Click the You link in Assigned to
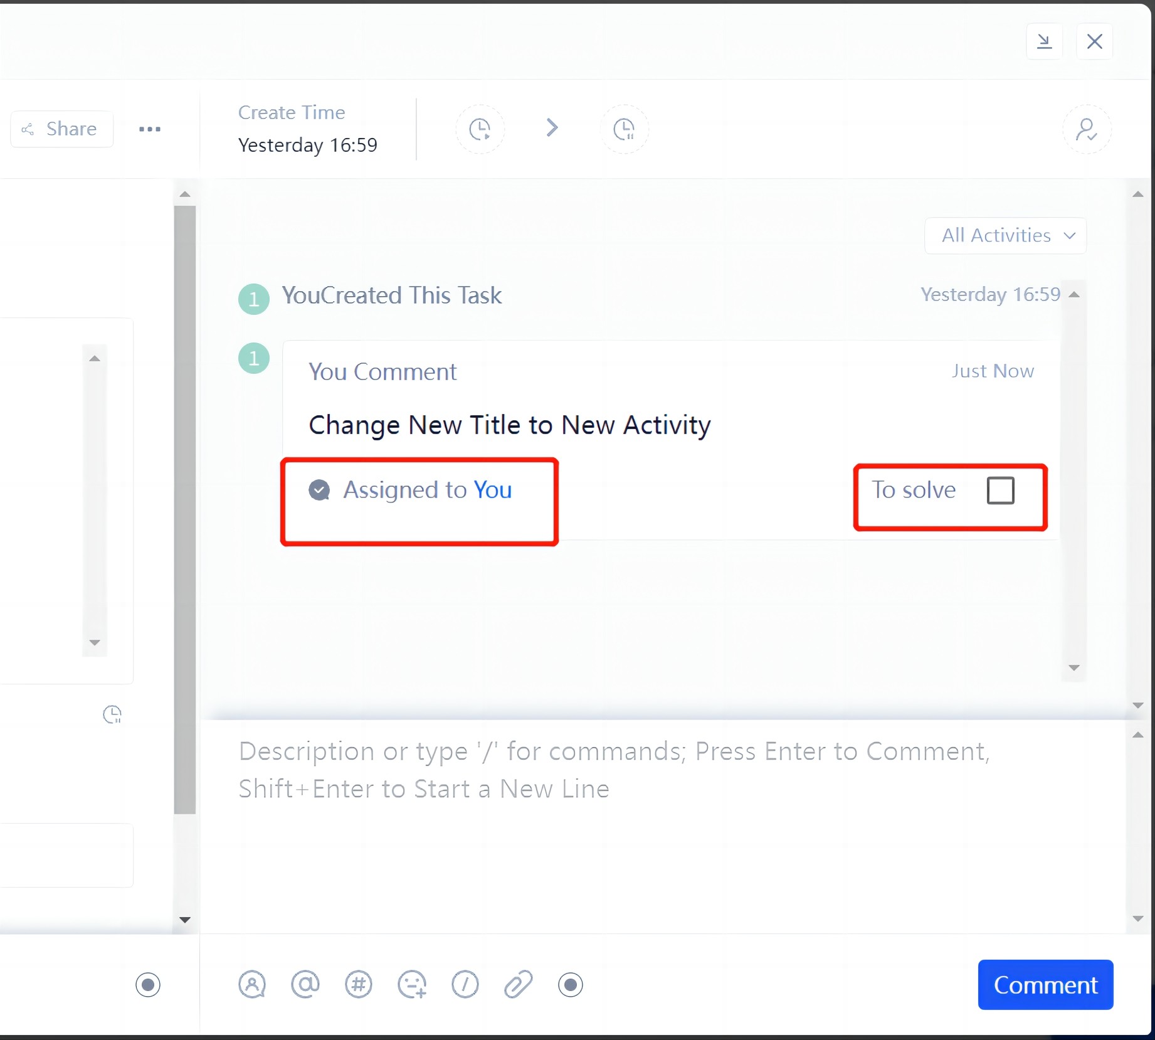Viewport: 1155px width, 1040px height. tap(492, 490)
